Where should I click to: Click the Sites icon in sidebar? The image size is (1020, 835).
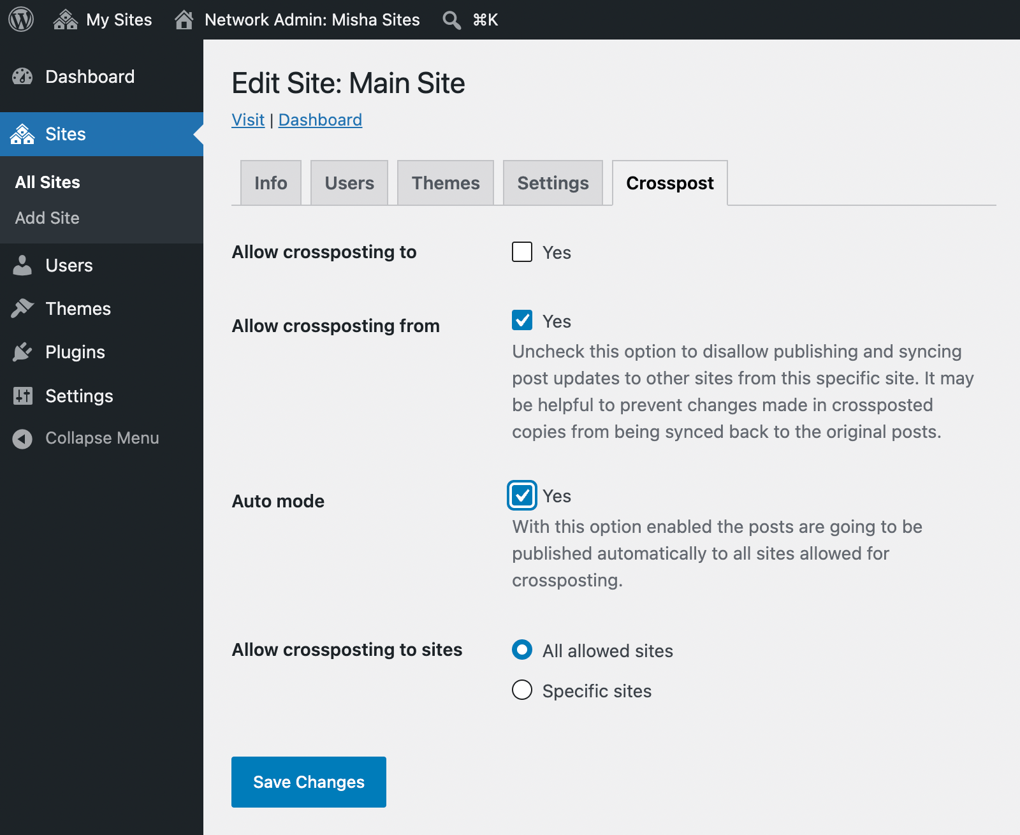(x=22, y=134)
